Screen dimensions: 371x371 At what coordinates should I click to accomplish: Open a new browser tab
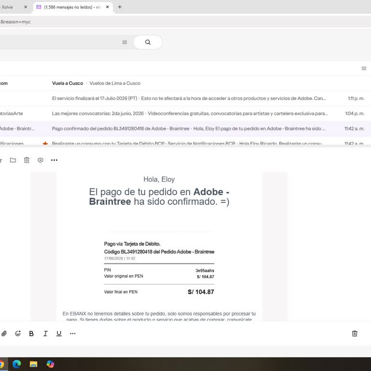click(120, 7)
